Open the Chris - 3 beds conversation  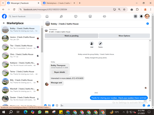click(20, 56)
